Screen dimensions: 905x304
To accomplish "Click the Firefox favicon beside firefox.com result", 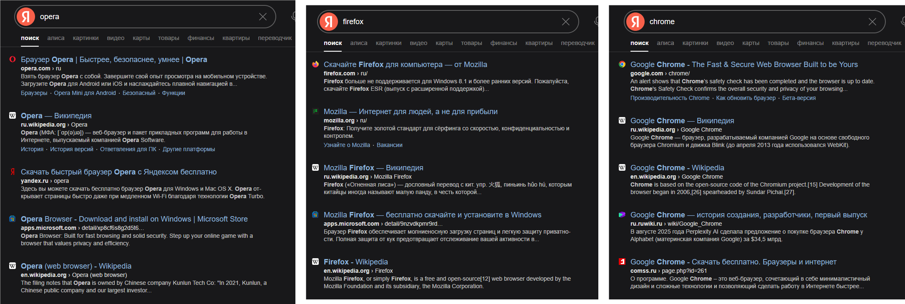I will click(x=315, y=64).
